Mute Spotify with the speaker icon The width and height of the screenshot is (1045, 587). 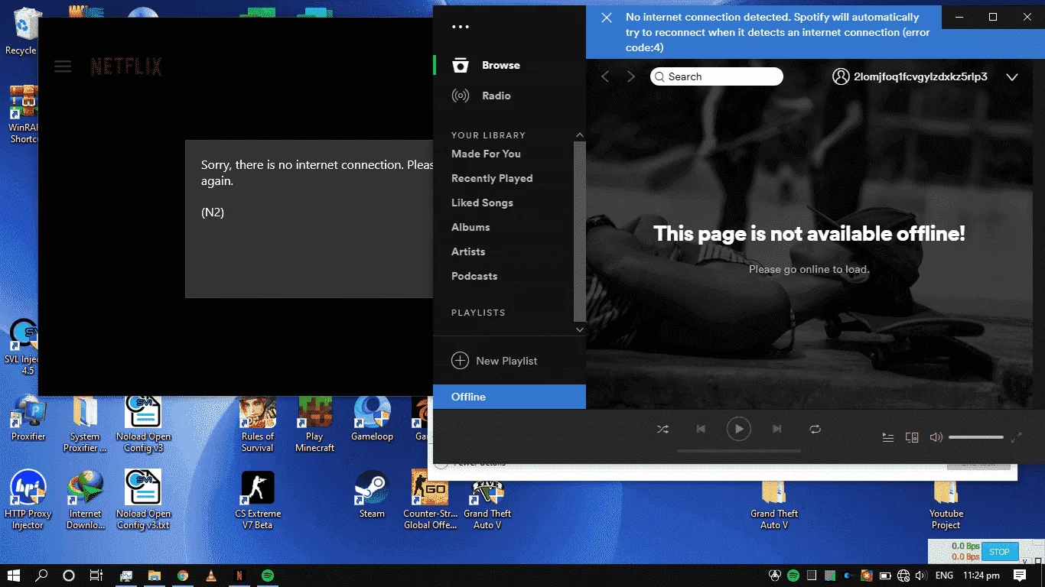(x=936, y=437)
